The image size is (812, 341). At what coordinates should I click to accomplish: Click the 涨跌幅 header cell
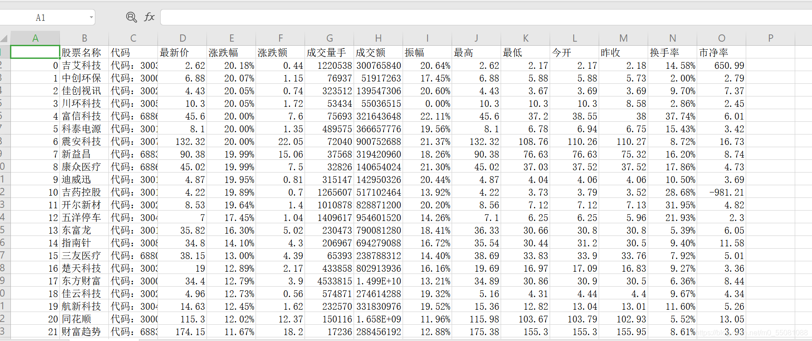[x=231, y=53]
